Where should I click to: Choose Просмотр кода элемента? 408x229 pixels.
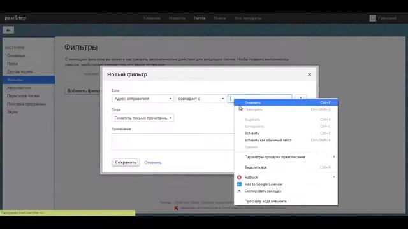[286, 201]
